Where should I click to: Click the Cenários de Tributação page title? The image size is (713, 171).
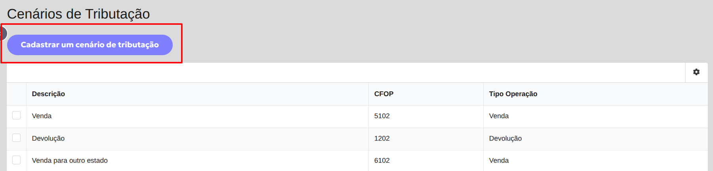click(x=78, y=14)
